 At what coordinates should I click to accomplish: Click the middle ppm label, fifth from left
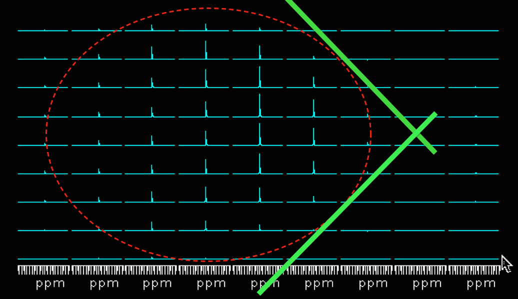click(x=265, y=284)
